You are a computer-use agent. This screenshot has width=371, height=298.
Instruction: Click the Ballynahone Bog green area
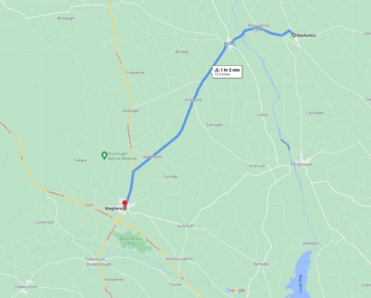pos(132,241)
